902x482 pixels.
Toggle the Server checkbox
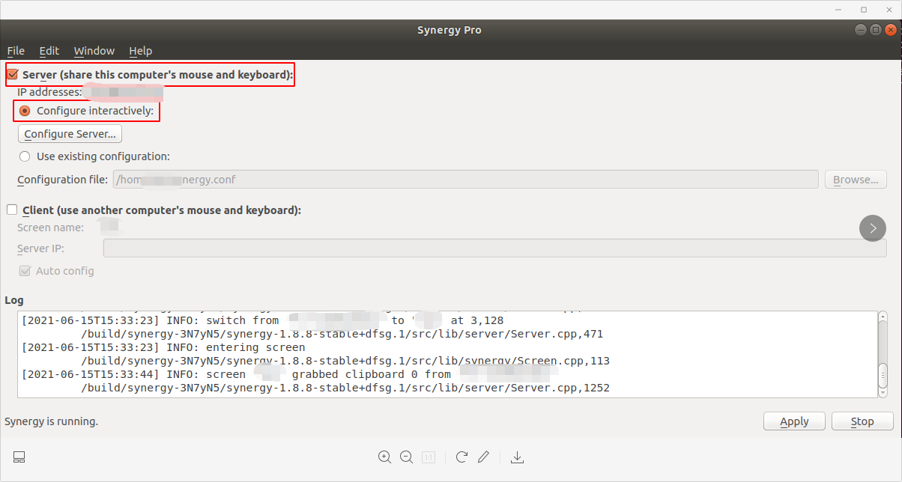click(12, 74)
